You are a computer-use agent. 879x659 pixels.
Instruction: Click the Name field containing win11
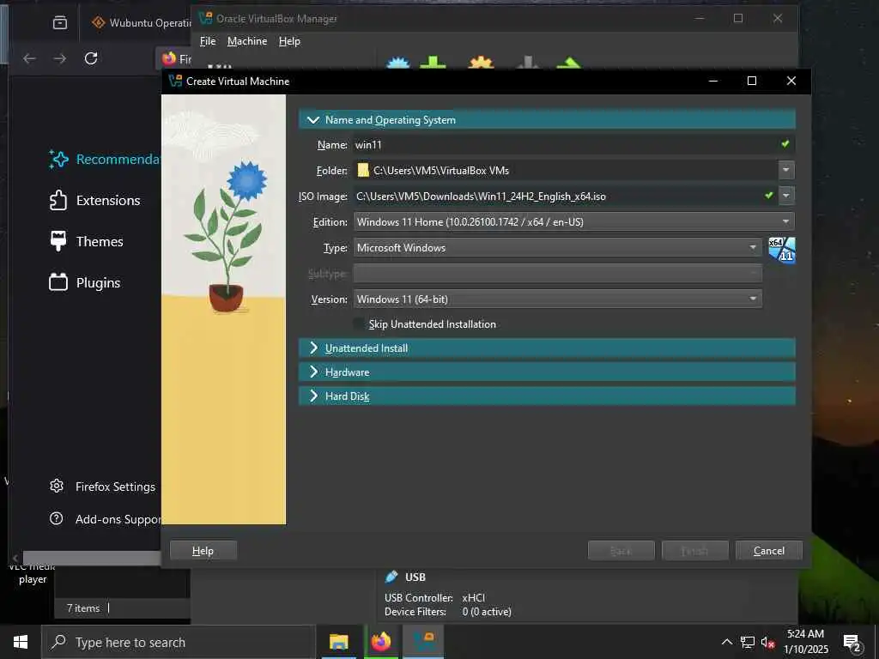(x=565, y=144)
